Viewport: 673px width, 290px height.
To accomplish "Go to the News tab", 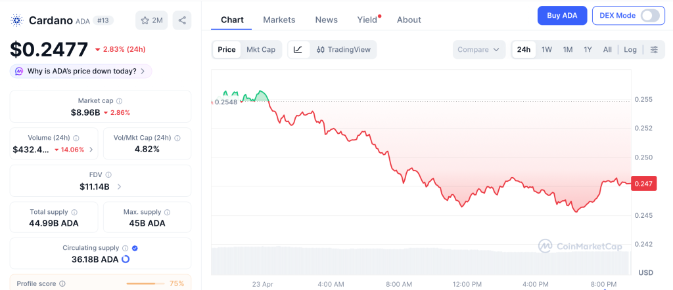I will 326,20.
